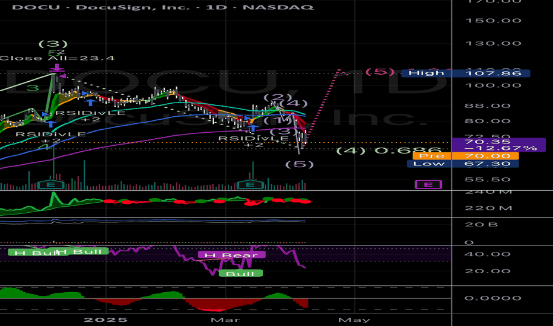The image size is (553, 326).
Task: Click the 20.00 RSI scale label
Action: click(487, 271)
